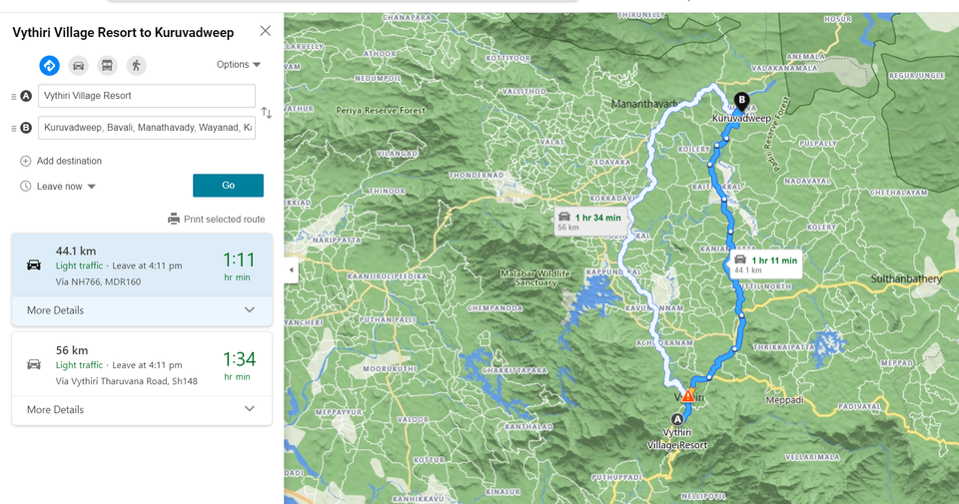Viewport: 959px width, 504px height.
Task: Expand More Details for 44.1 km route
Action: tap(142, 310)
